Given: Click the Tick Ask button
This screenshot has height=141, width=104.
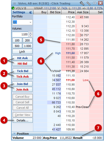Looking at the screenshot, I should pos(22,77).
